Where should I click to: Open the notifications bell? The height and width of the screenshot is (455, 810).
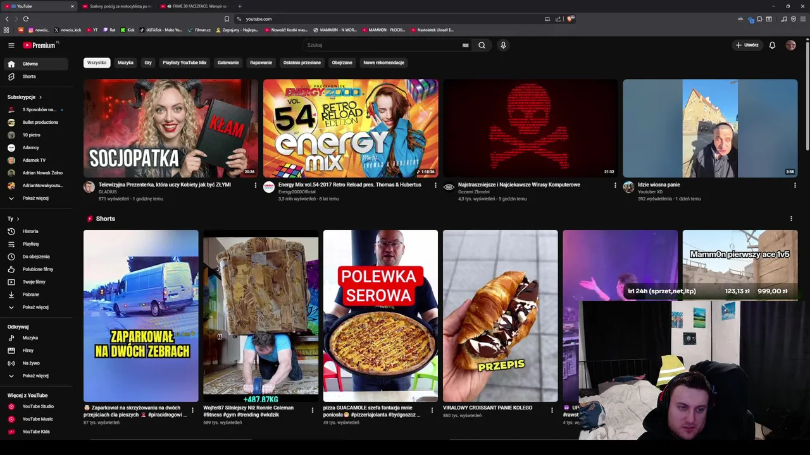pos(772,45)
